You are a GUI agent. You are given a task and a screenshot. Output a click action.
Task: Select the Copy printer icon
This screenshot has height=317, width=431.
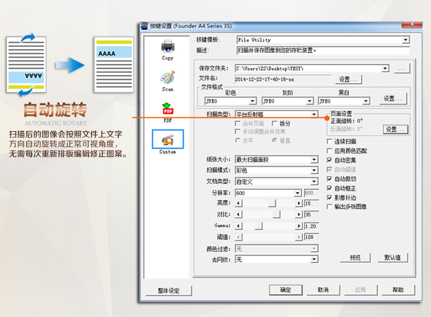click(167, 47)
